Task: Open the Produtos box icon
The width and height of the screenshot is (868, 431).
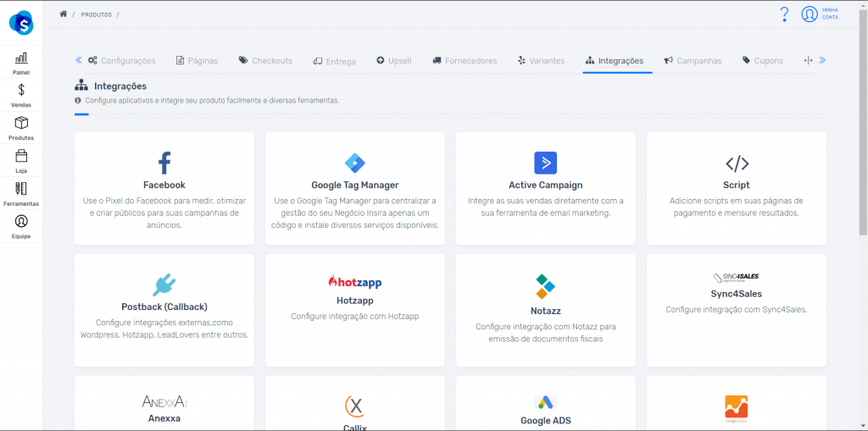Action: click(x=21, y=122)
